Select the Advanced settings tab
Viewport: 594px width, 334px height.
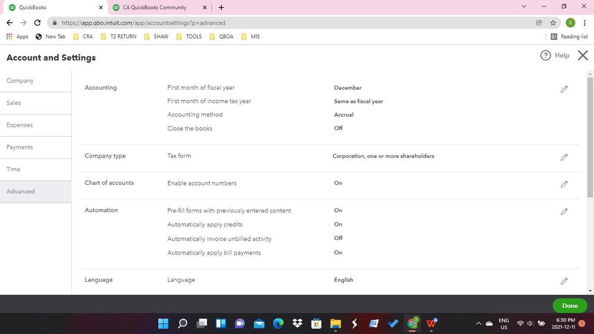click(36, 191)
